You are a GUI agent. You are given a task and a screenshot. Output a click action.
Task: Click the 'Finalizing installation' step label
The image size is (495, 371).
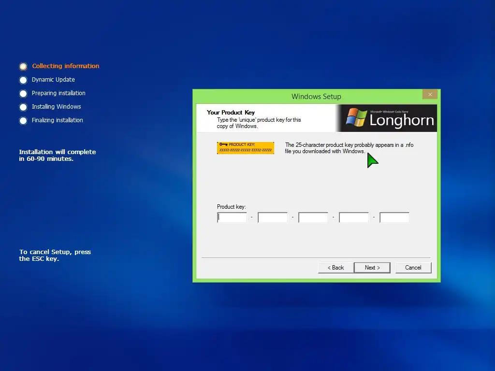[58, 120]
